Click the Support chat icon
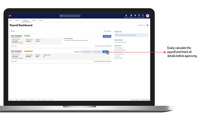This screenshot has height=113, width=200. click(x=143, y=16)
